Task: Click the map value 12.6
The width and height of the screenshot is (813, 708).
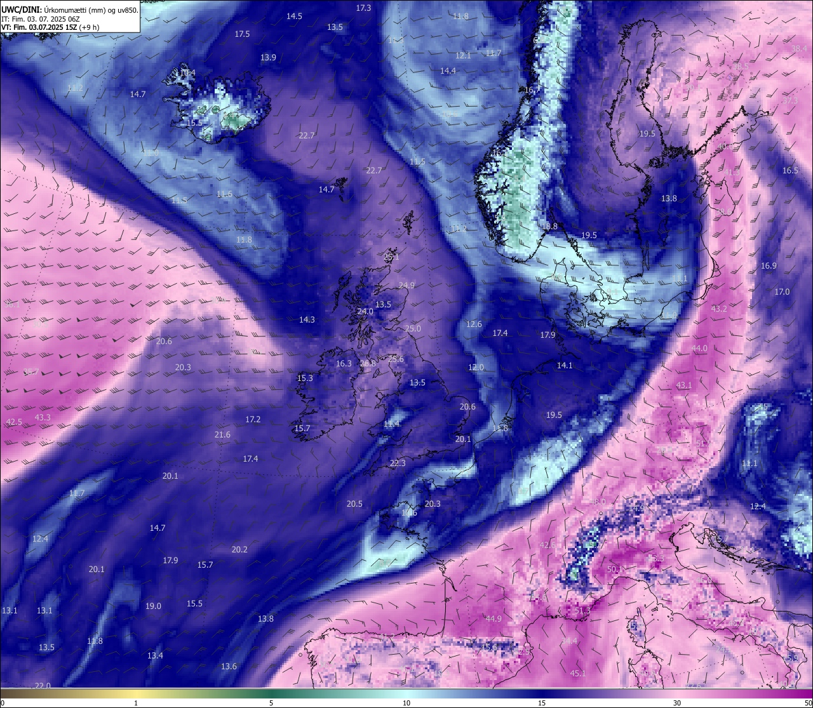Action: pos(474,324)
